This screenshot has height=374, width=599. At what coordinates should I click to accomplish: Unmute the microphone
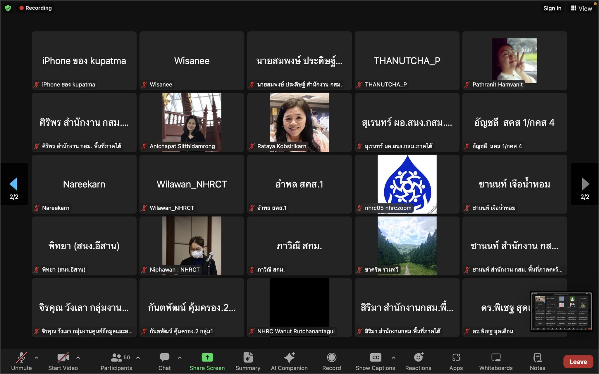(x=21, y=361)
